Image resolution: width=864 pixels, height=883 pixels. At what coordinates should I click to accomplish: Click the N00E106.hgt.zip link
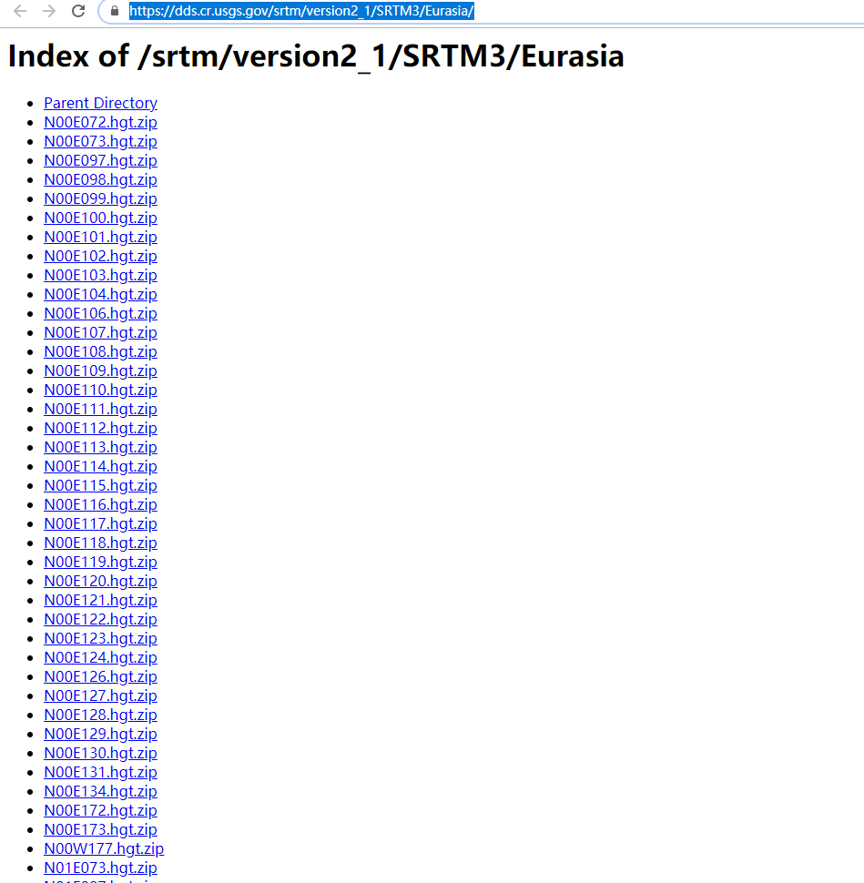pos(100,313)
